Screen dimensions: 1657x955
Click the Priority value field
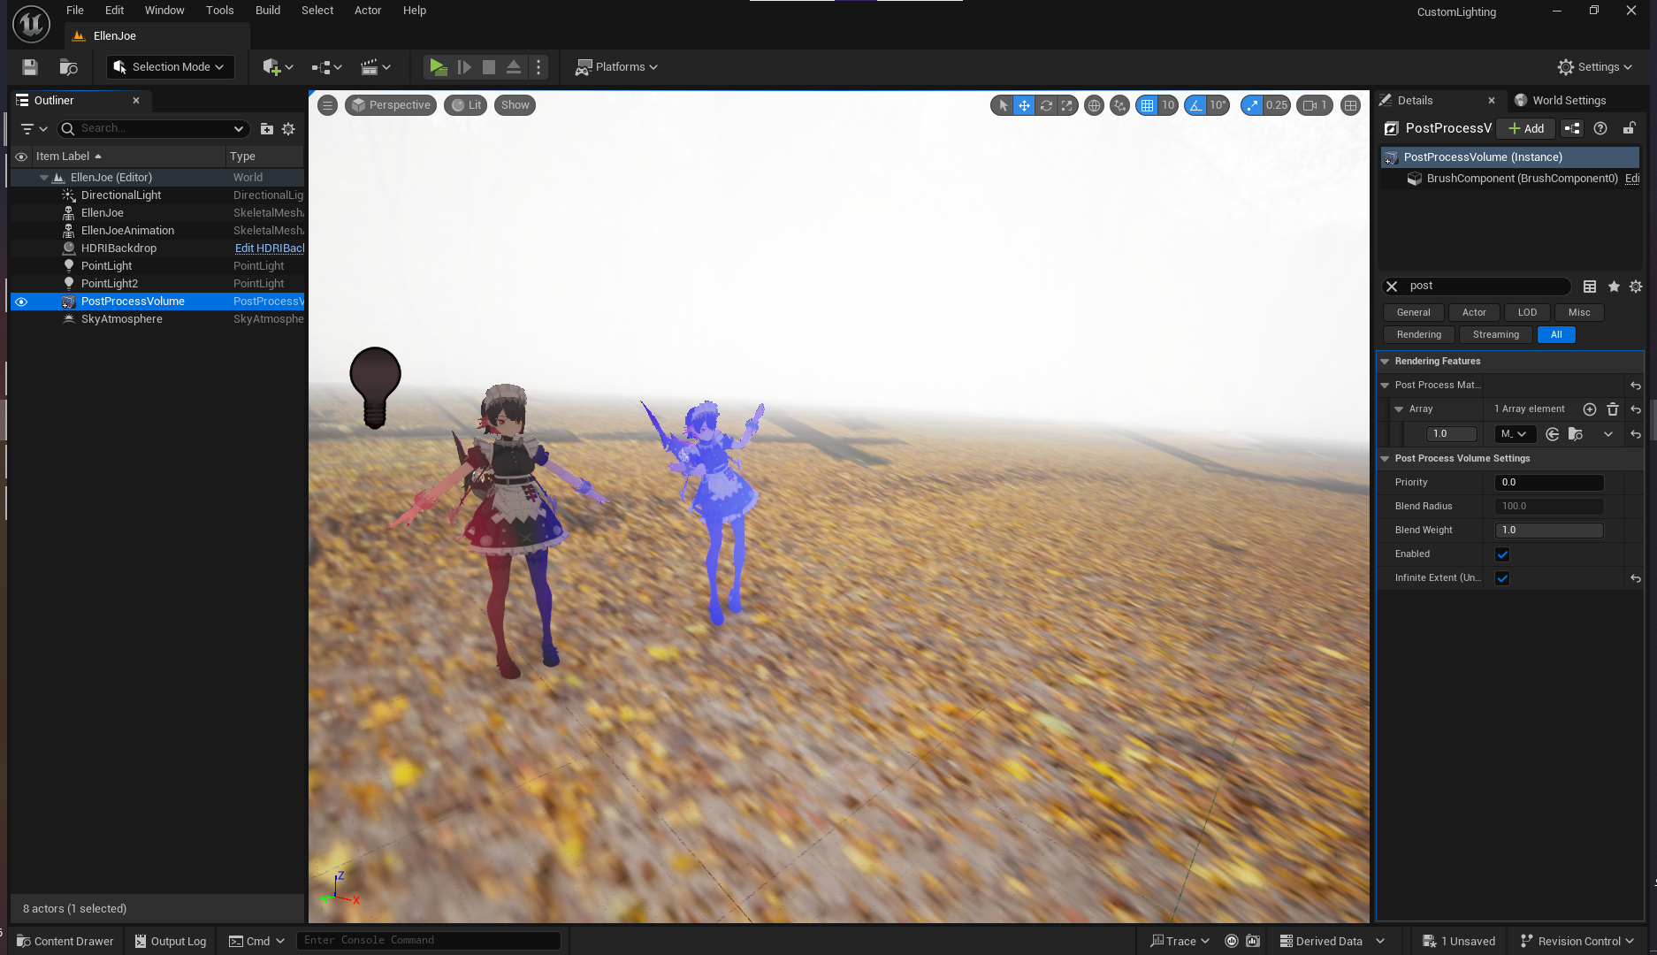[1549, 483]
